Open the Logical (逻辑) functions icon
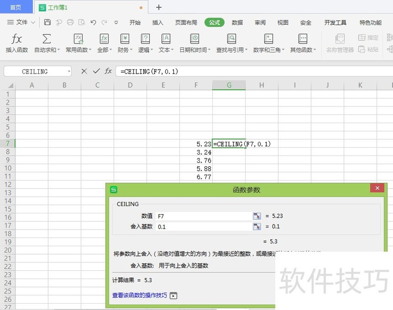 click(145, 39)
